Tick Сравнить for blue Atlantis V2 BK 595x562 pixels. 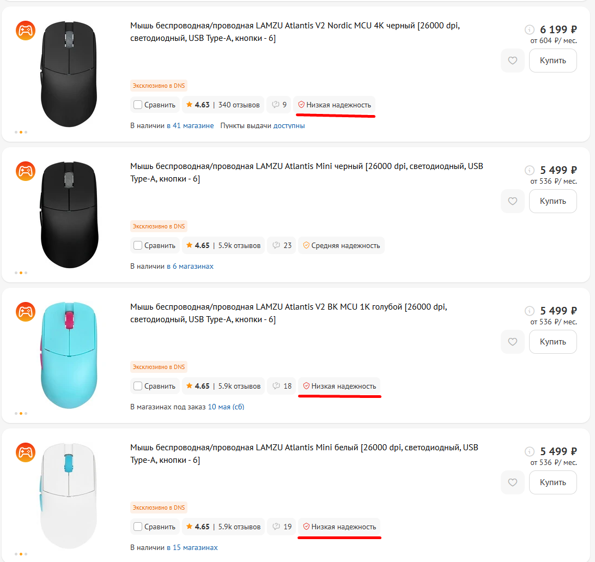[x=138, y=386]
